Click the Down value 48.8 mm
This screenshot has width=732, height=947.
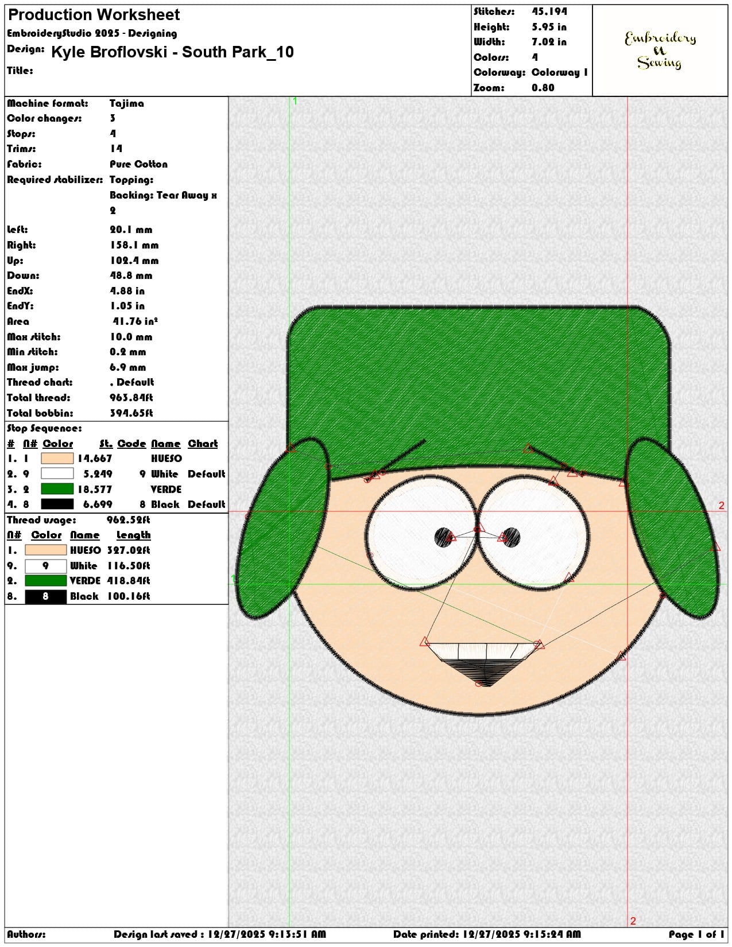coord(131,275)
